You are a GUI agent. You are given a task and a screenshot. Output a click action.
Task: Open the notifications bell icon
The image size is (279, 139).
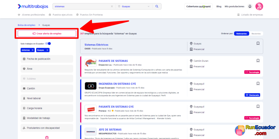pyautogui.click(x=250, y=6)
